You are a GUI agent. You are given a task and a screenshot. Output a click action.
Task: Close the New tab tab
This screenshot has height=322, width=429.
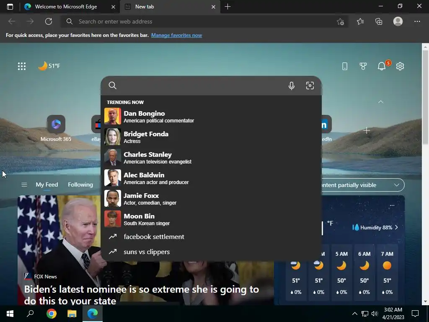tap(213, 7)
